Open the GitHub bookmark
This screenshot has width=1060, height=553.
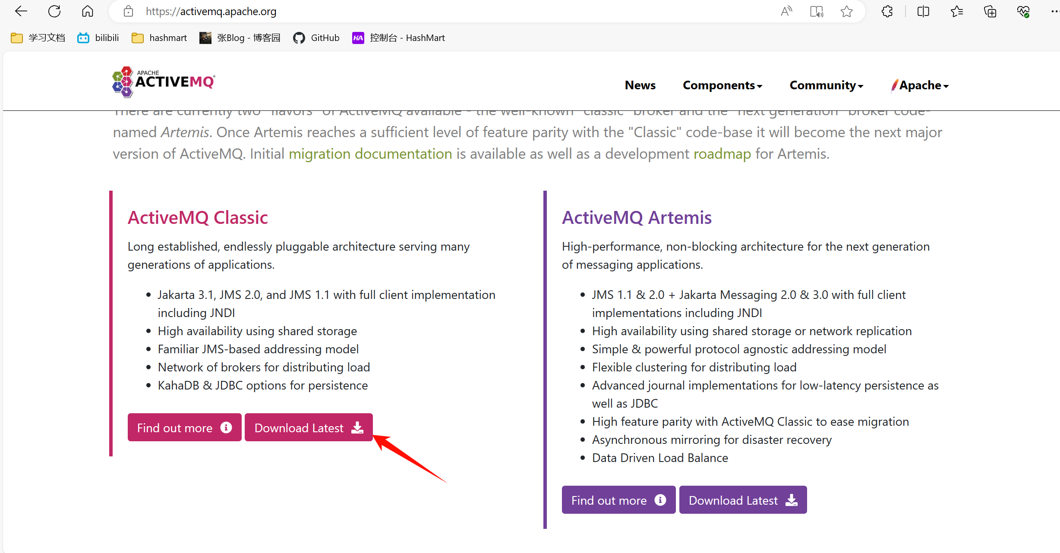(316, 38)
